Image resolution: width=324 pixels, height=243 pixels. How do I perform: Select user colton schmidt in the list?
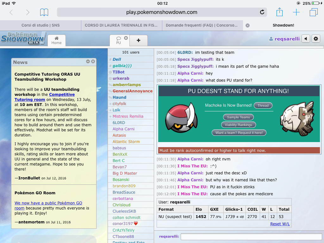pyautogui.click(x=131, y=218)
